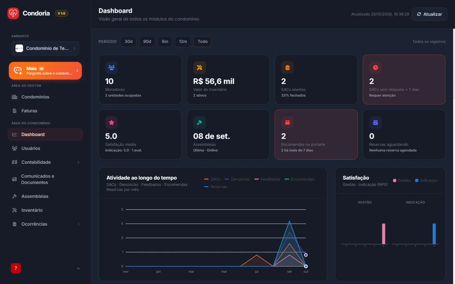The width and height of the screenshot is (455, 284).
Task: Toggle the Encomendas series in chart legend
Action: [x=299, y=179]
